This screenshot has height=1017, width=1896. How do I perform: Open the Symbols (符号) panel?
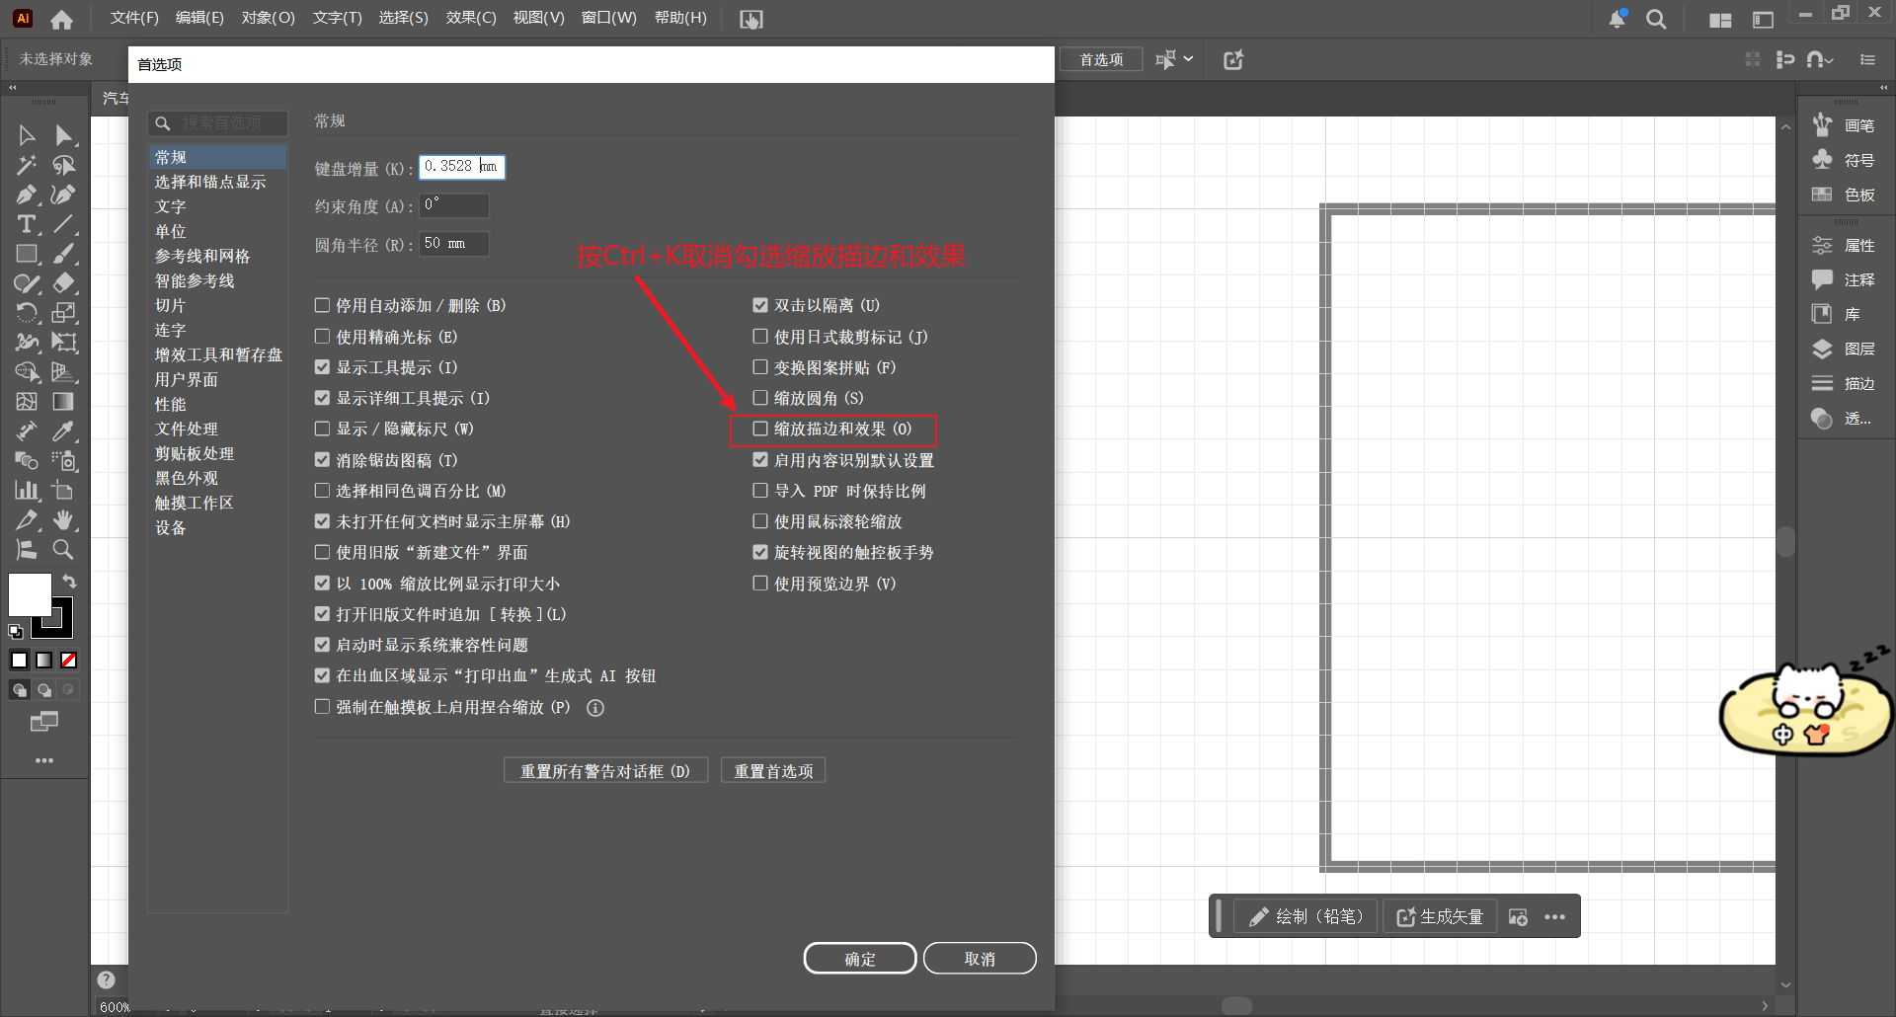click(1844, 160)
